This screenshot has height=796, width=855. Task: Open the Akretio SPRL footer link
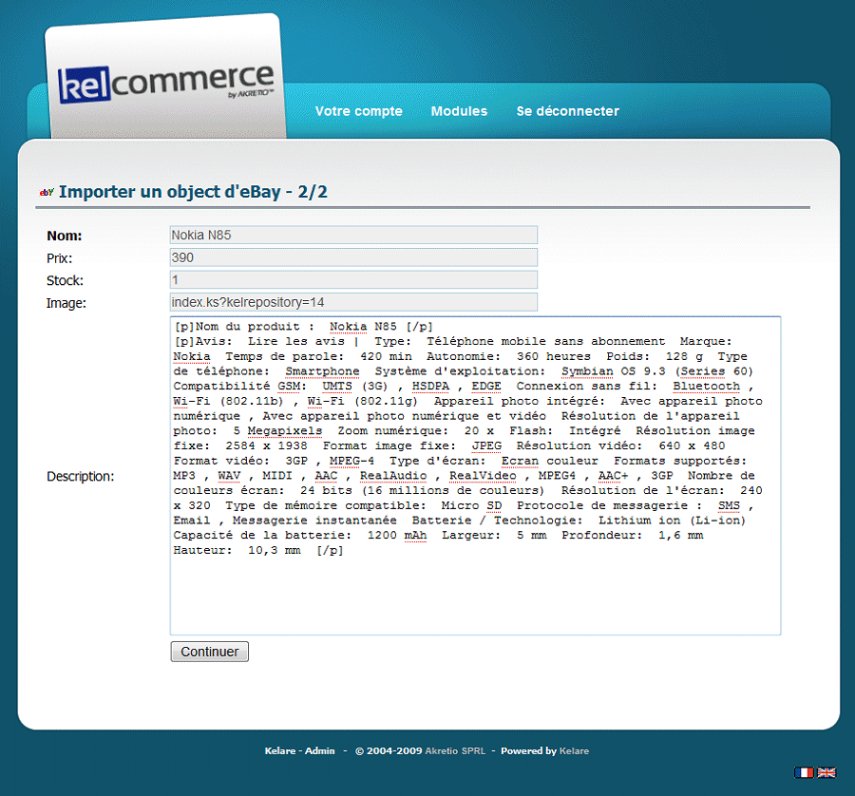click(455, 751)
